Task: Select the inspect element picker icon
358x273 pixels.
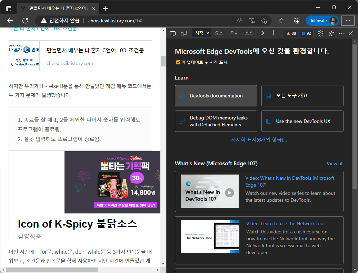Action: coord(173,34)
